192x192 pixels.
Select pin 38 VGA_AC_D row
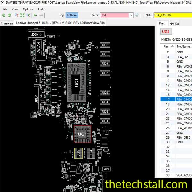[x=176, y=175]
